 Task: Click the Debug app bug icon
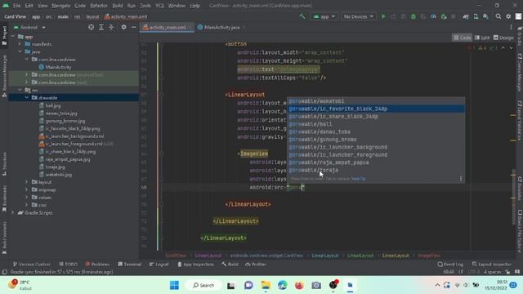[x=413, y=16]
